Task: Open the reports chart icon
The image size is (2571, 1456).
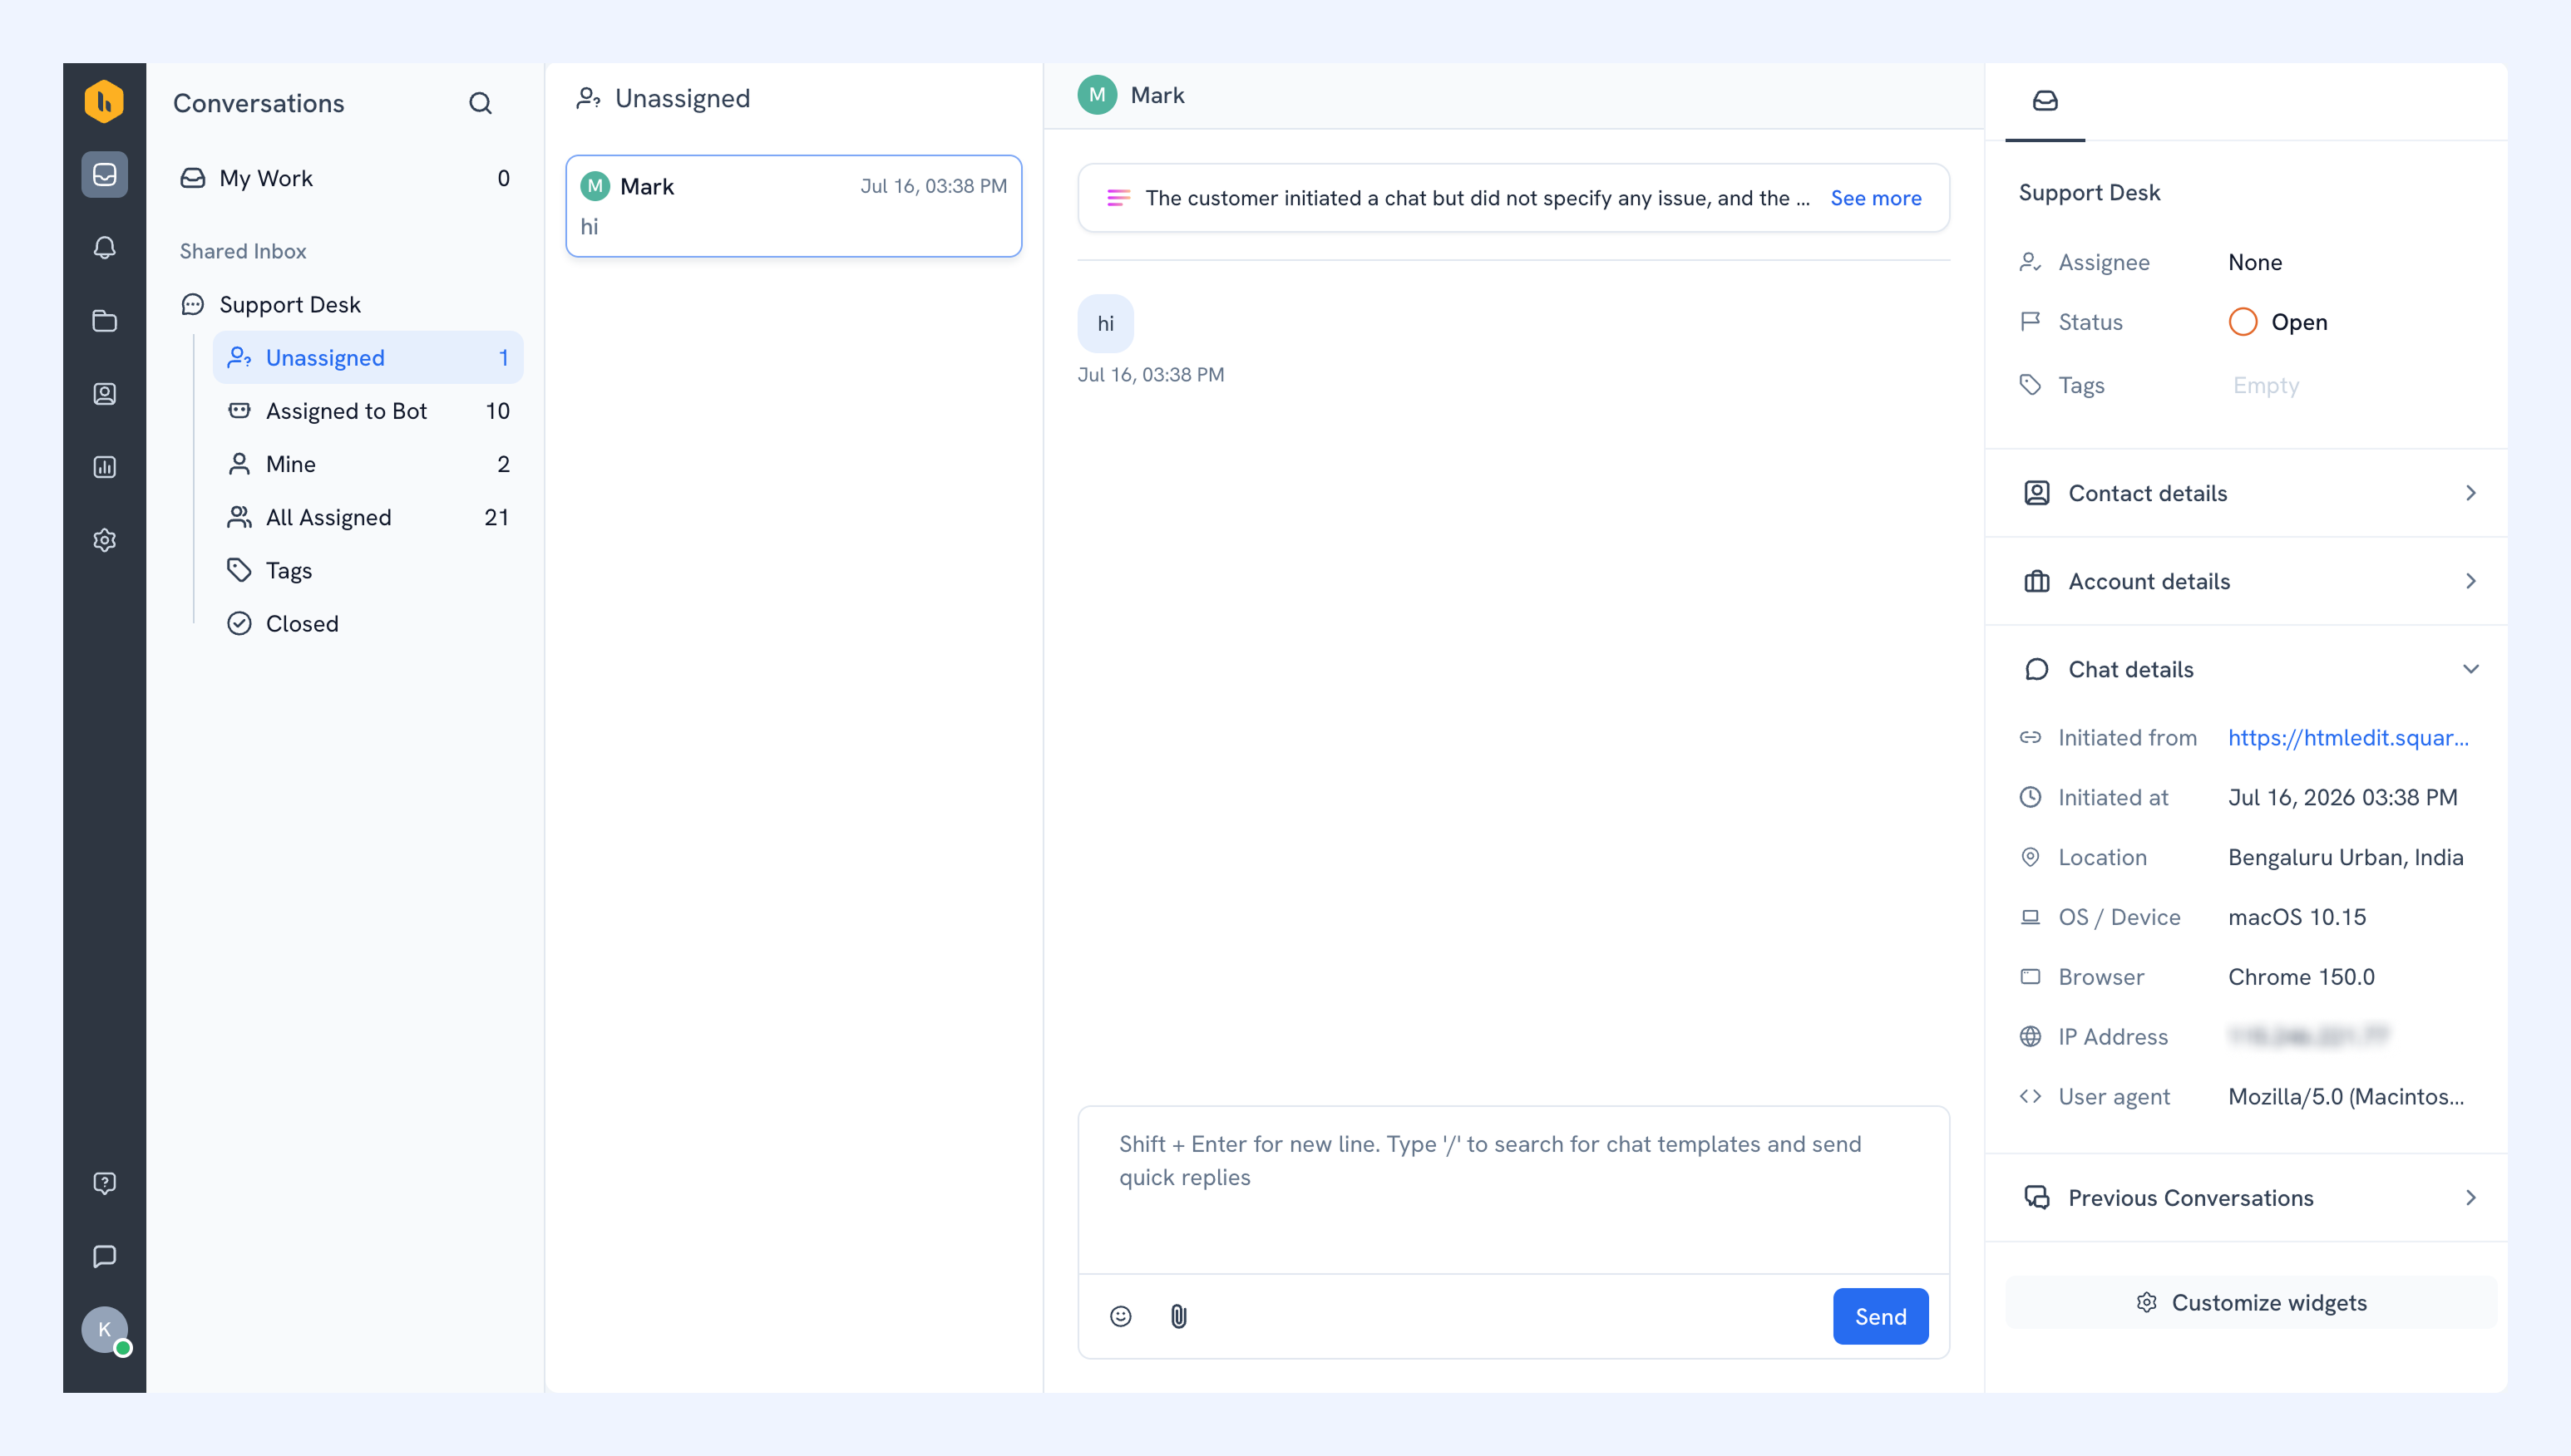Action: pos(104,467)
